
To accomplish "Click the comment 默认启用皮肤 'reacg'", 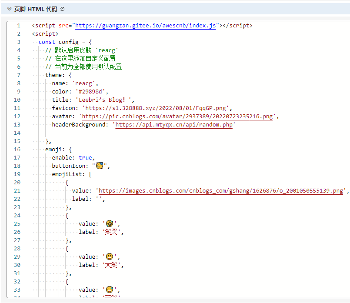I will tap(81, 50).
